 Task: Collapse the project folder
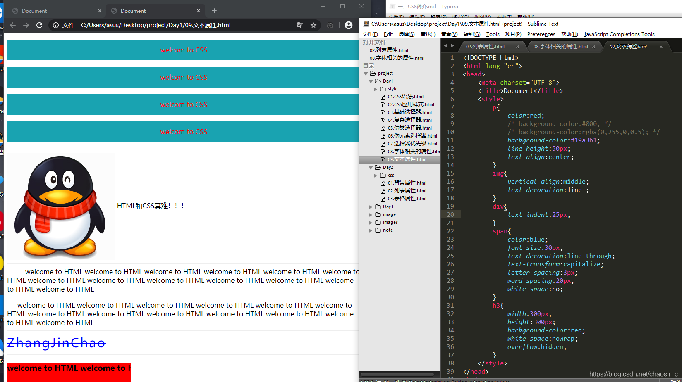[366, 74]
